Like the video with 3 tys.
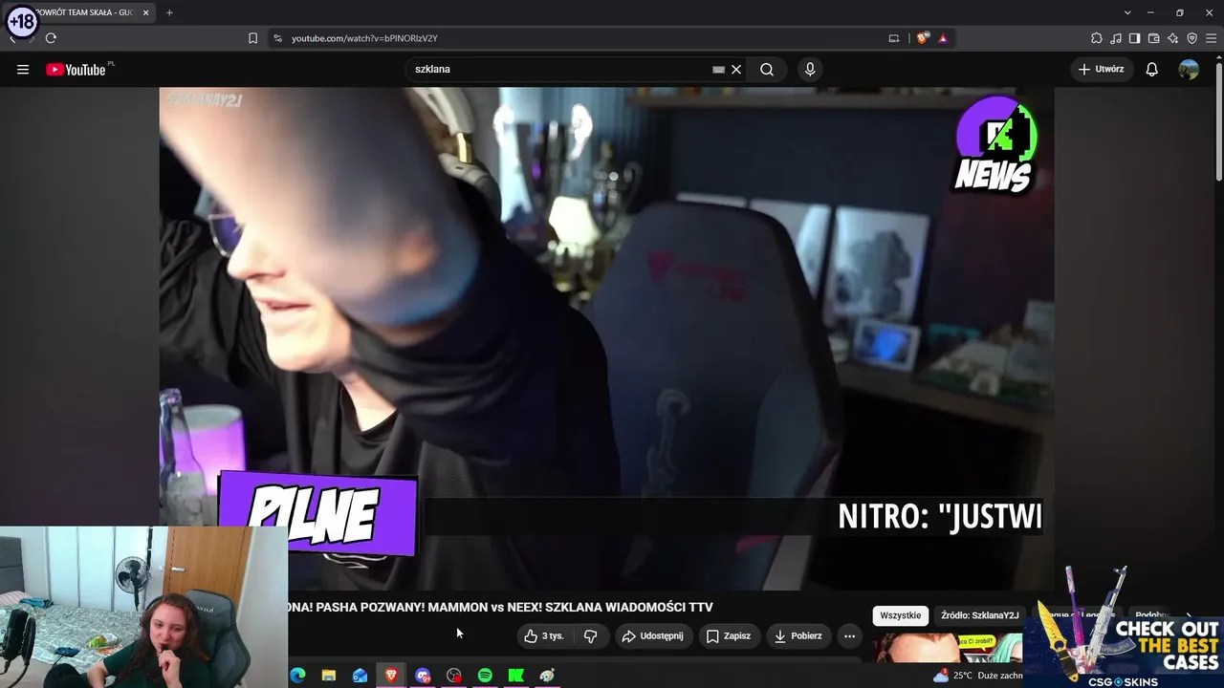Viewport: 1224px width, 688px height. point(544,636)
